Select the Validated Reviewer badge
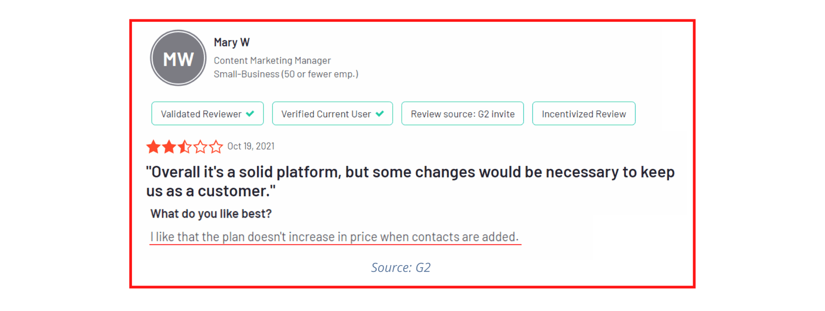Screen dimensions: 825x311 point(208,113)
